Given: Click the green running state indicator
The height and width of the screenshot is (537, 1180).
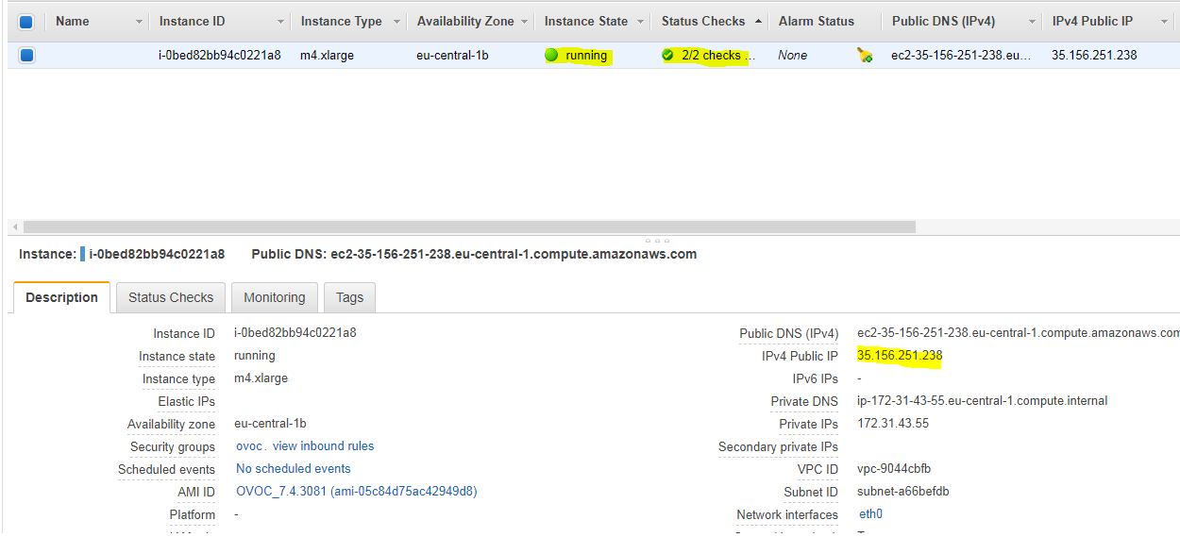Looking at the screenshot, I should (x=551, y=56).
